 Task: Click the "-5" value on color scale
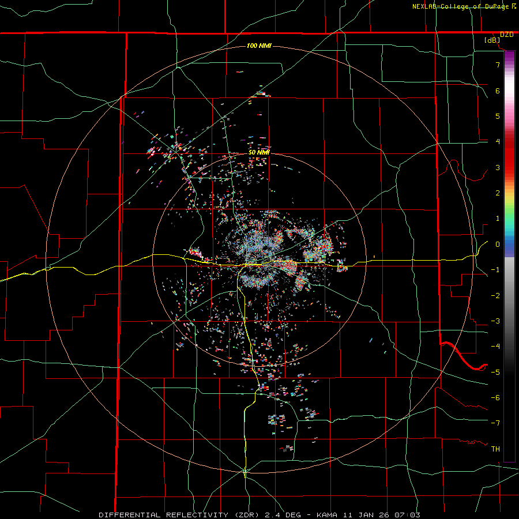tap(495, 373)
